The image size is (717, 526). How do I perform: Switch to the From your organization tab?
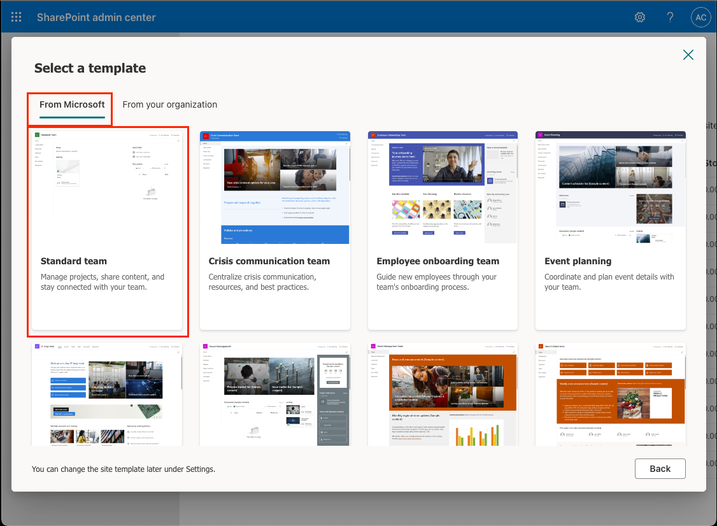[x=169, y=104]
